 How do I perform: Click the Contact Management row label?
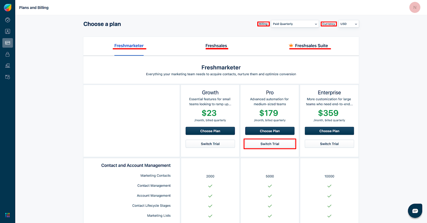154,186
